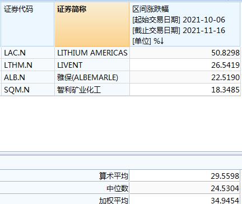Select the LAC.N code cell

[x=27, y=53]
